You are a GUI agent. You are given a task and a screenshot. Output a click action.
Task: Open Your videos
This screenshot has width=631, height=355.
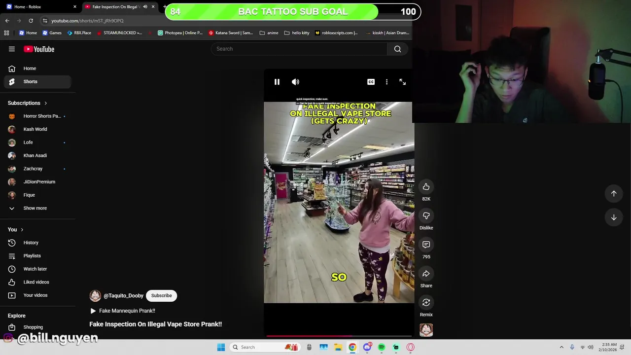click(37, 295)
